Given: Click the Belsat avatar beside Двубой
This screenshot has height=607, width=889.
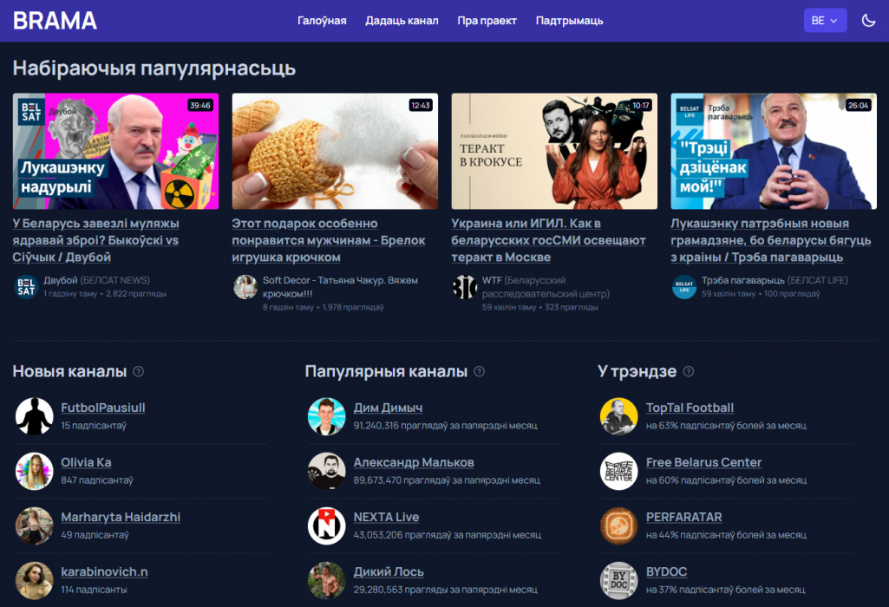Looking at the screenshot, I should (26, 287).
